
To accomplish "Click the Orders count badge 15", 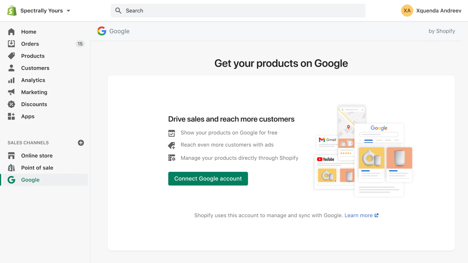I will click(x=80, y=44).
